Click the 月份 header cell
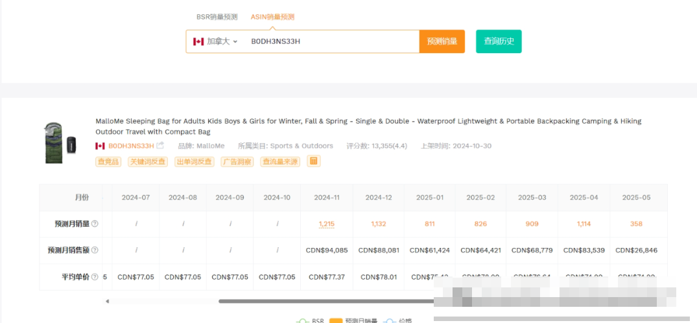This screenshot has height=323, width=697. (x=81, y=197)
